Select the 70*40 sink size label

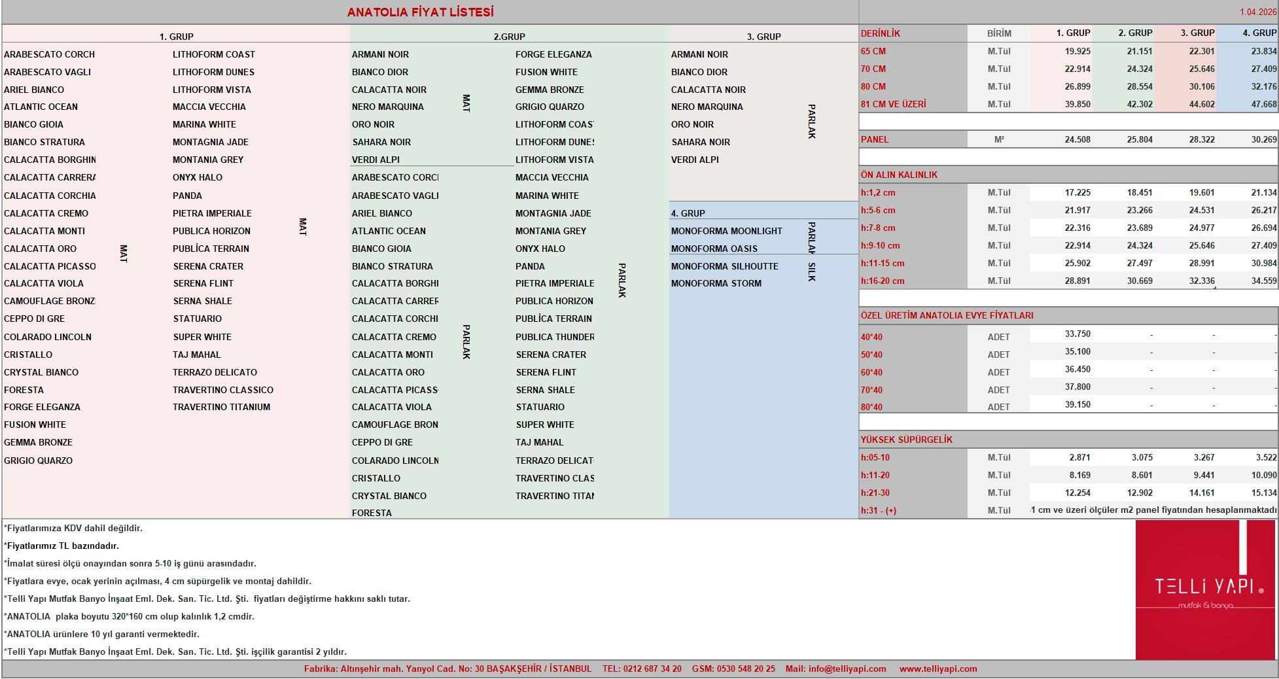click(871, 391)
